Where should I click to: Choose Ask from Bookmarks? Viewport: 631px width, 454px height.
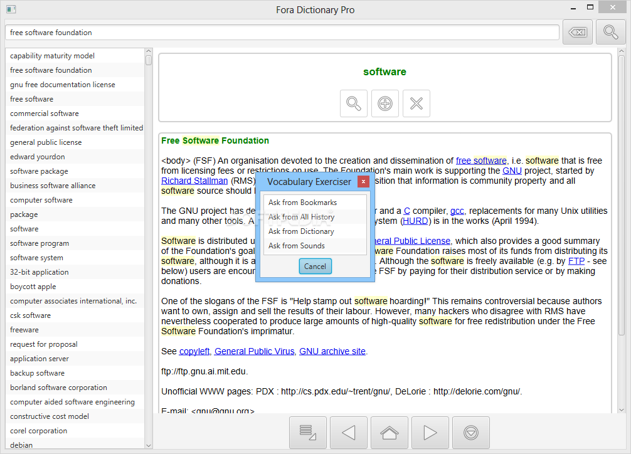pyautogui.click(x=315, y=203)
